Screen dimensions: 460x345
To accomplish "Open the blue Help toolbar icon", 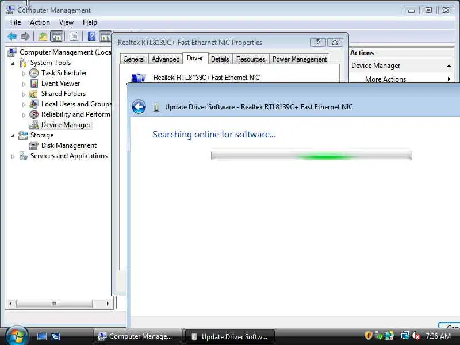I will click(91, 36).
